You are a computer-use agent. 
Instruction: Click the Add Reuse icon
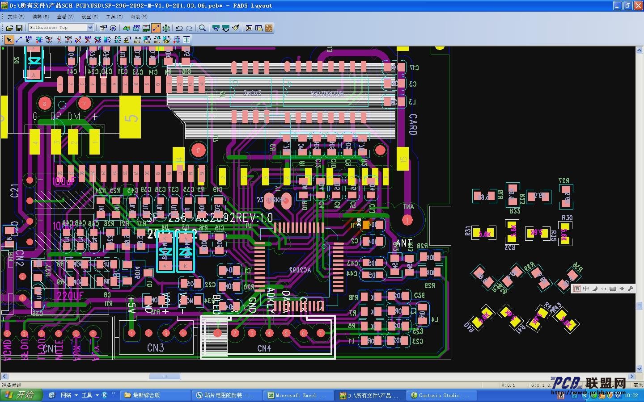coord(176,40)
